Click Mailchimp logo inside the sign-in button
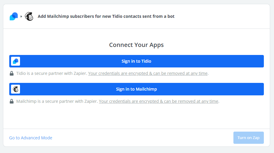 (x=16, y=89)
